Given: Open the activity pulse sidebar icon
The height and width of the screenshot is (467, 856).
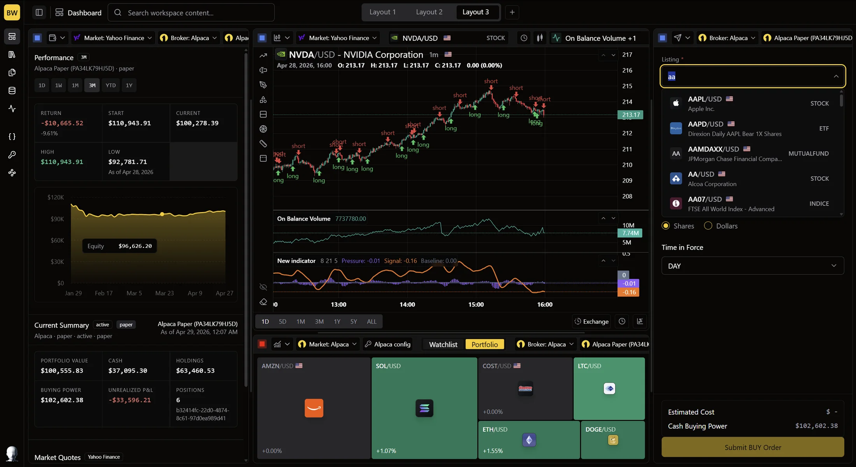Looking at the screenshot, I should [12, 109].
